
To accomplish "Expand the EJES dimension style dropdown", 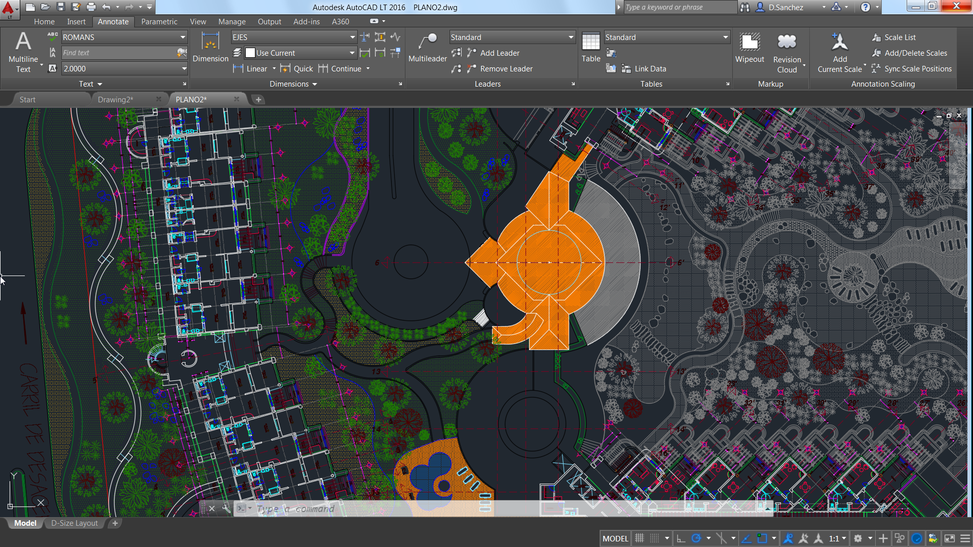I will point(352,37).
